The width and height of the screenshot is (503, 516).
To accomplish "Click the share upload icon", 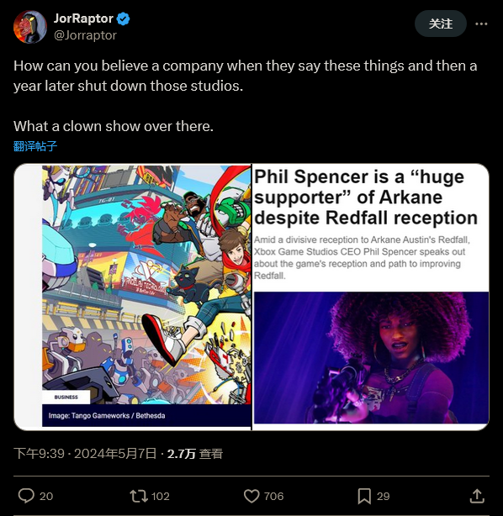I will pos(477,496).
